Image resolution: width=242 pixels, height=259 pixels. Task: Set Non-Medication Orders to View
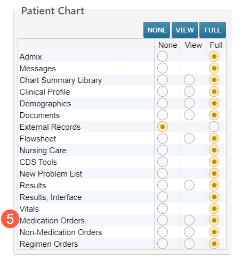(189, 232)
